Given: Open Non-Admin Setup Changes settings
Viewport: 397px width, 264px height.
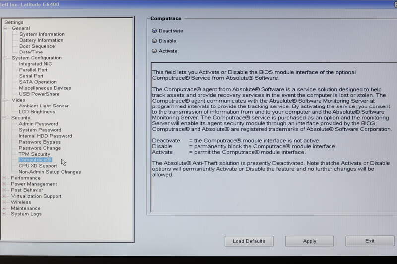Looking at the screenshot, I should 50,172.
